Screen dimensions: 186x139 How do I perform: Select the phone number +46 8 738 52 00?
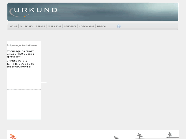pyautogui.click(x=24, y=64)
